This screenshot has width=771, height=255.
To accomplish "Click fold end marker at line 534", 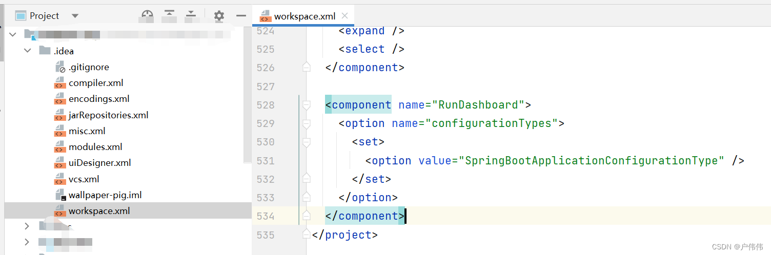I will point(307,216).
